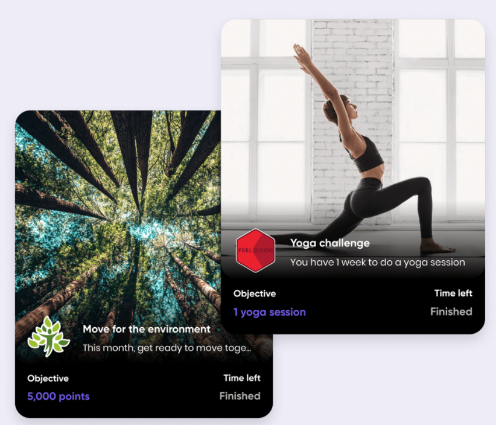This screenshot has height=425, width=496.
Task: Click the green tree-person environment logo
Action: pos(48,337)
